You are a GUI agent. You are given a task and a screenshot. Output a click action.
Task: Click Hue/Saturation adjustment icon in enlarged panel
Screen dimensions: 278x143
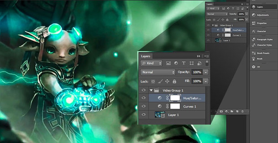click(x=160, y=98)
